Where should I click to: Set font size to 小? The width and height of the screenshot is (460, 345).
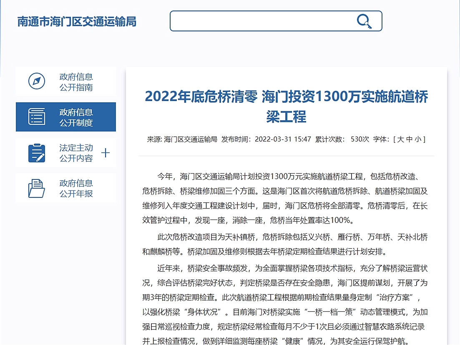(x=418, y=139)
